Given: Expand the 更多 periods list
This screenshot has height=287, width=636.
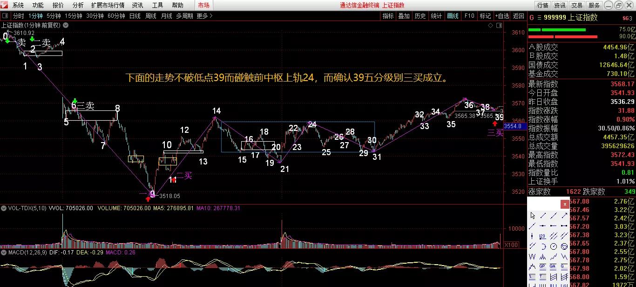Looking at the screenshot, I should pos(201,15).
